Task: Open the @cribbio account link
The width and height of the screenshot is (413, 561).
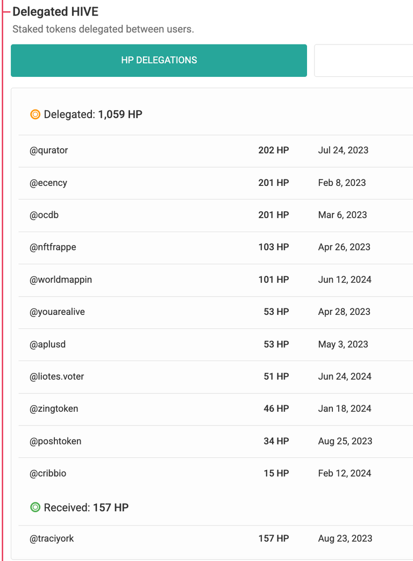Action: tap(48, 473)
